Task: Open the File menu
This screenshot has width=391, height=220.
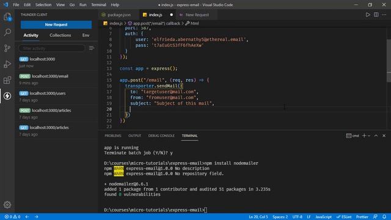Action: pyautogui.click(x=16, y=5)
